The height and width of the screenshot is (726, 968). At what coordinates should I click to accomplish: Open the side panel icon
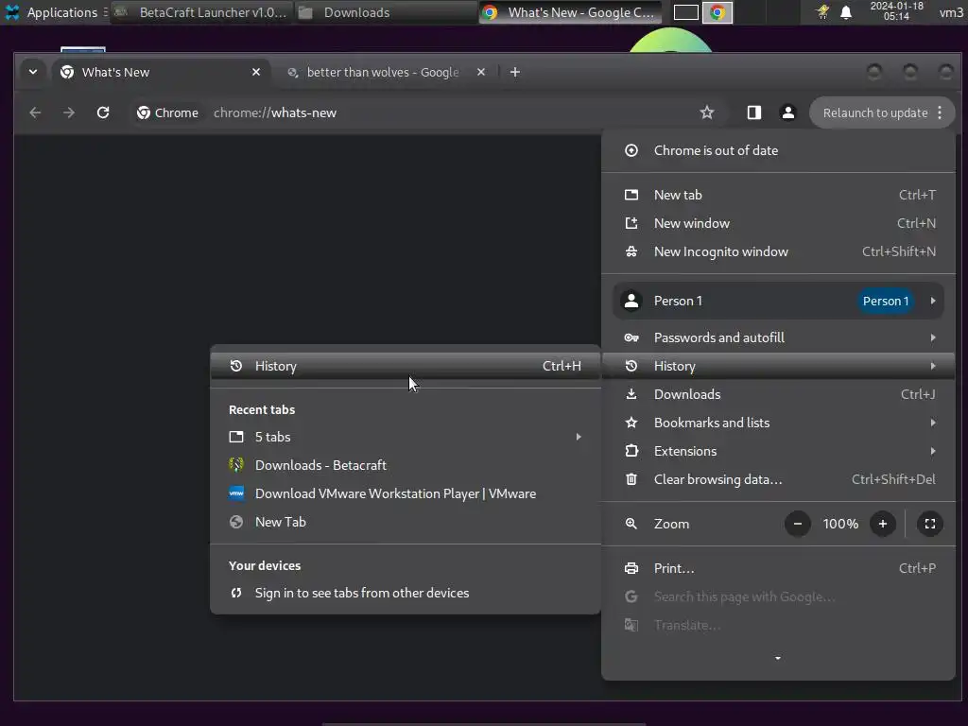click(753, 112)
